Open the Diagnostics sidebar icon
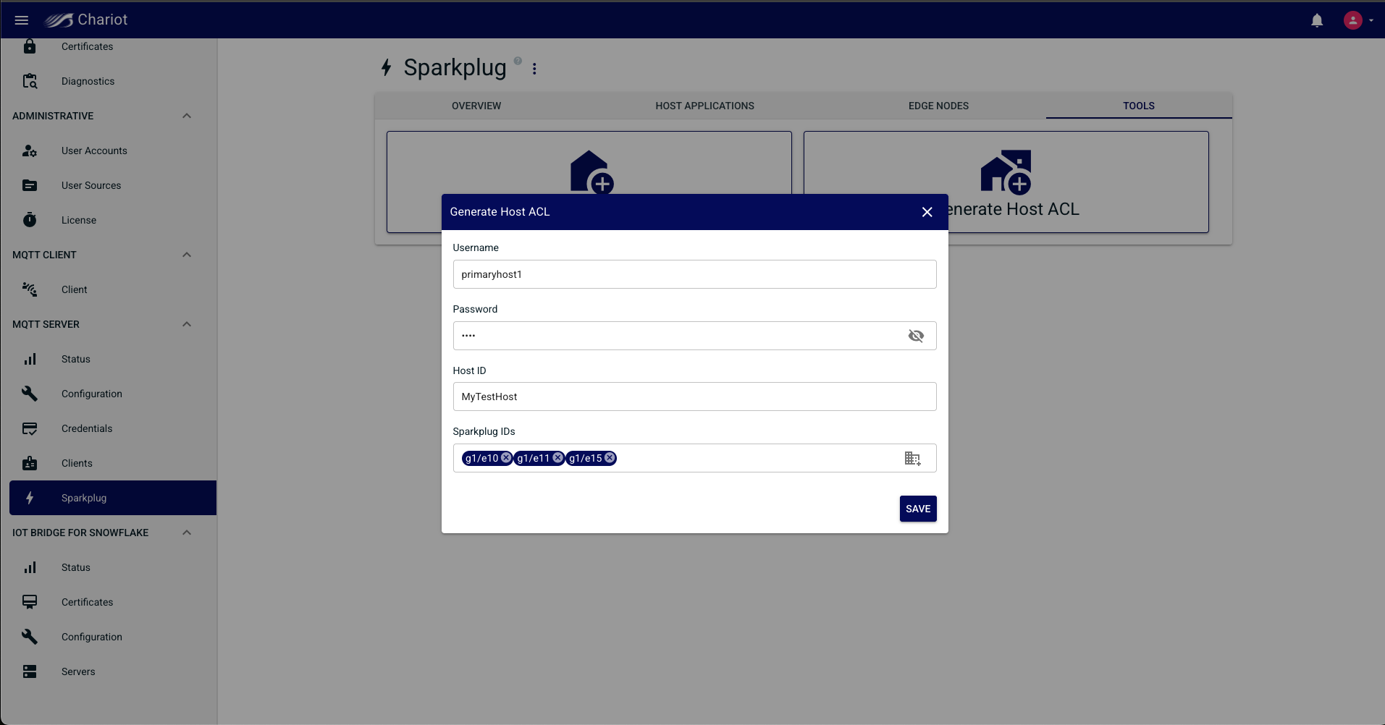The image size is (1385, 725). 30,81
